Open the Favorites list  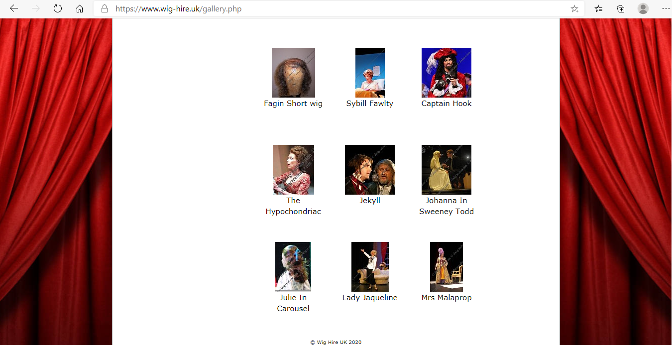(x=599, y=8)
